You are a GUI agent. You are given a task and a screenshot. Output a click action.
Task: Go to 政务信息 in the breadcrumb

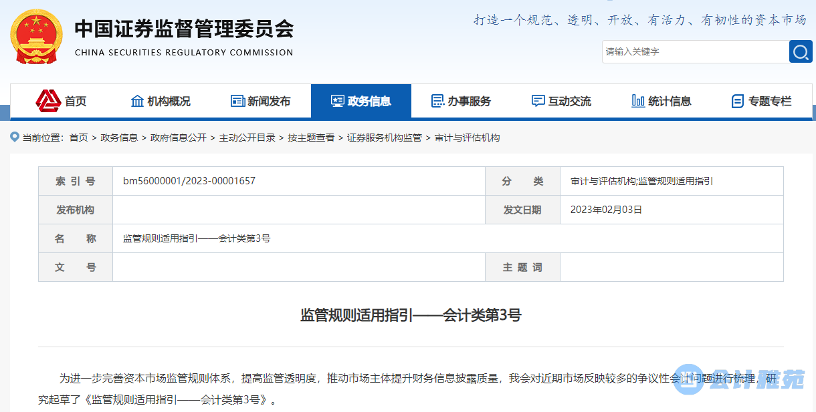[119, 138]
